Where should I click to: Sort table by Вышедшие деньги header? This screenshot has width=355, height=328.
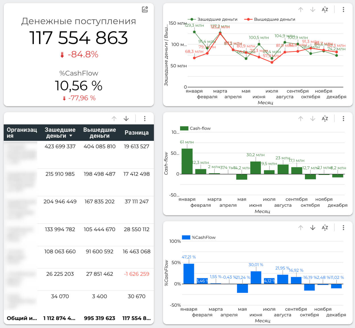(100, 133)
